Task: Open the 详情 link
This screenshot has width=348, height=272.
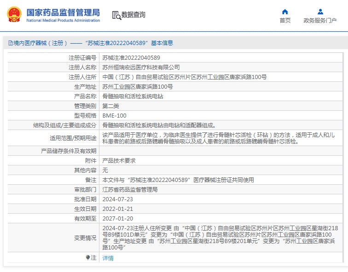Action: 108,258
